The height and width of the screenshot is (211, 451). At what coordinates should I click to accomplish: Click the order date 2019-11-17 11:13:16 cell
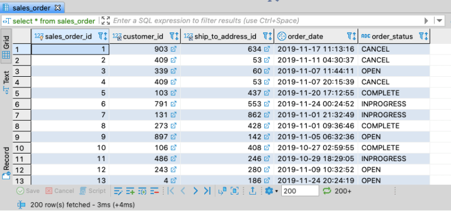(316, 49)
